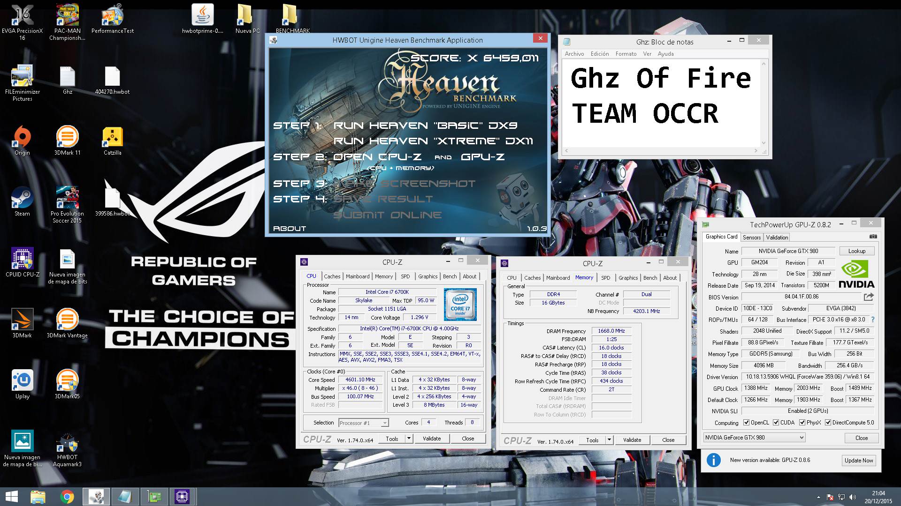Image resolution: width=901 pixels, height=506 pixels.
Task: Toggle OpenCL checkbox in GPU-Z
Action: 746,423
